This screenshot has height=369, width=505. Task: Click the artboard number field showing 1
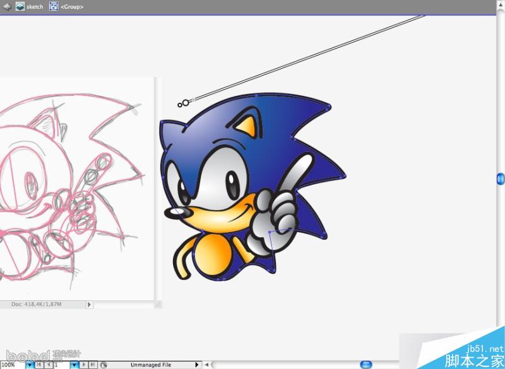tap(61, 365)
